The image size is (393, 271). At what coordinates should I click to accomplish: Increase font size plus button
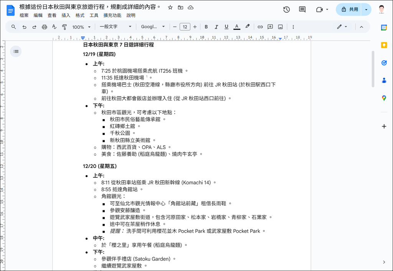[x=195, y=27]
